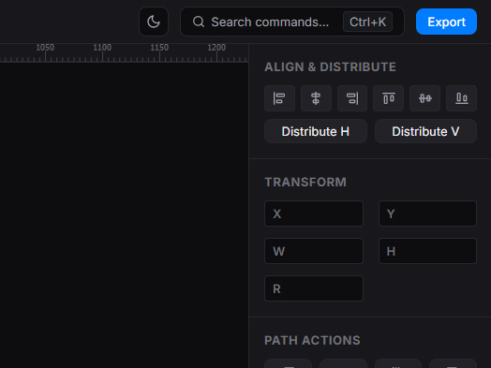Align objects to vertical middle
Image resolution: width=491 pixels, height=368 pixels.
(424, 98)
